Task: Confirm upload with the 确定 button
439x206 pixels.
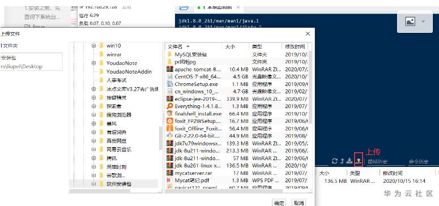Action: (x=279, y=203)
